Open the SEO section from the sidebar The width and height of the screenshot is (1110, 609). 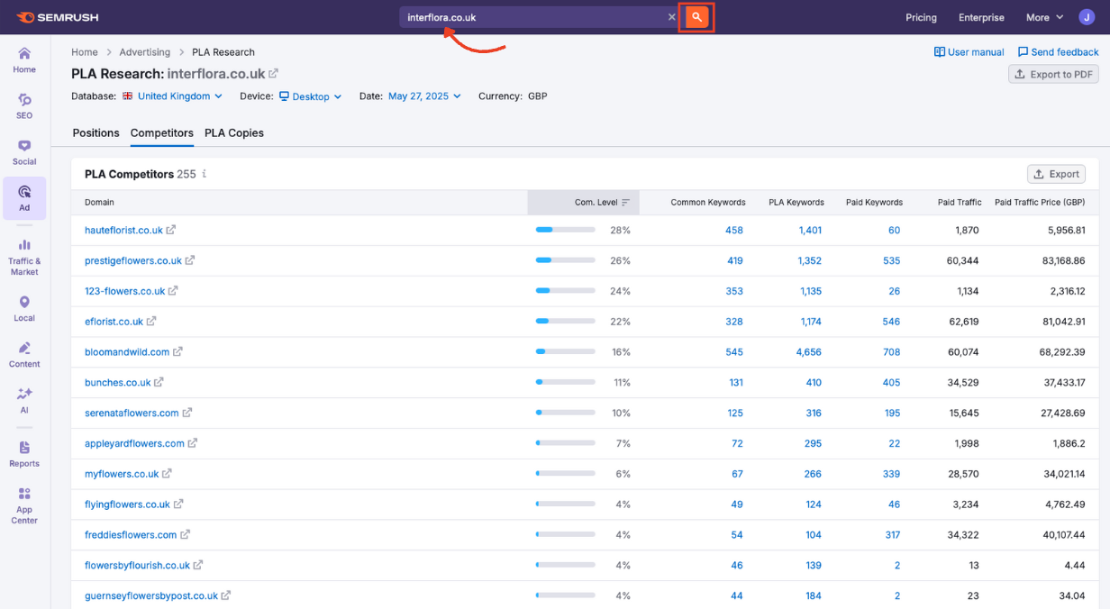23,104
